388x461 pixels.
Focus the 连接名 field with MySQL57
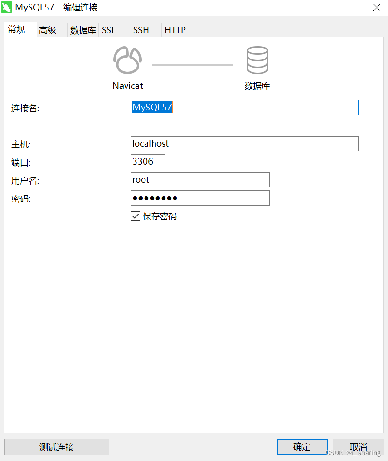pos(244,108)
